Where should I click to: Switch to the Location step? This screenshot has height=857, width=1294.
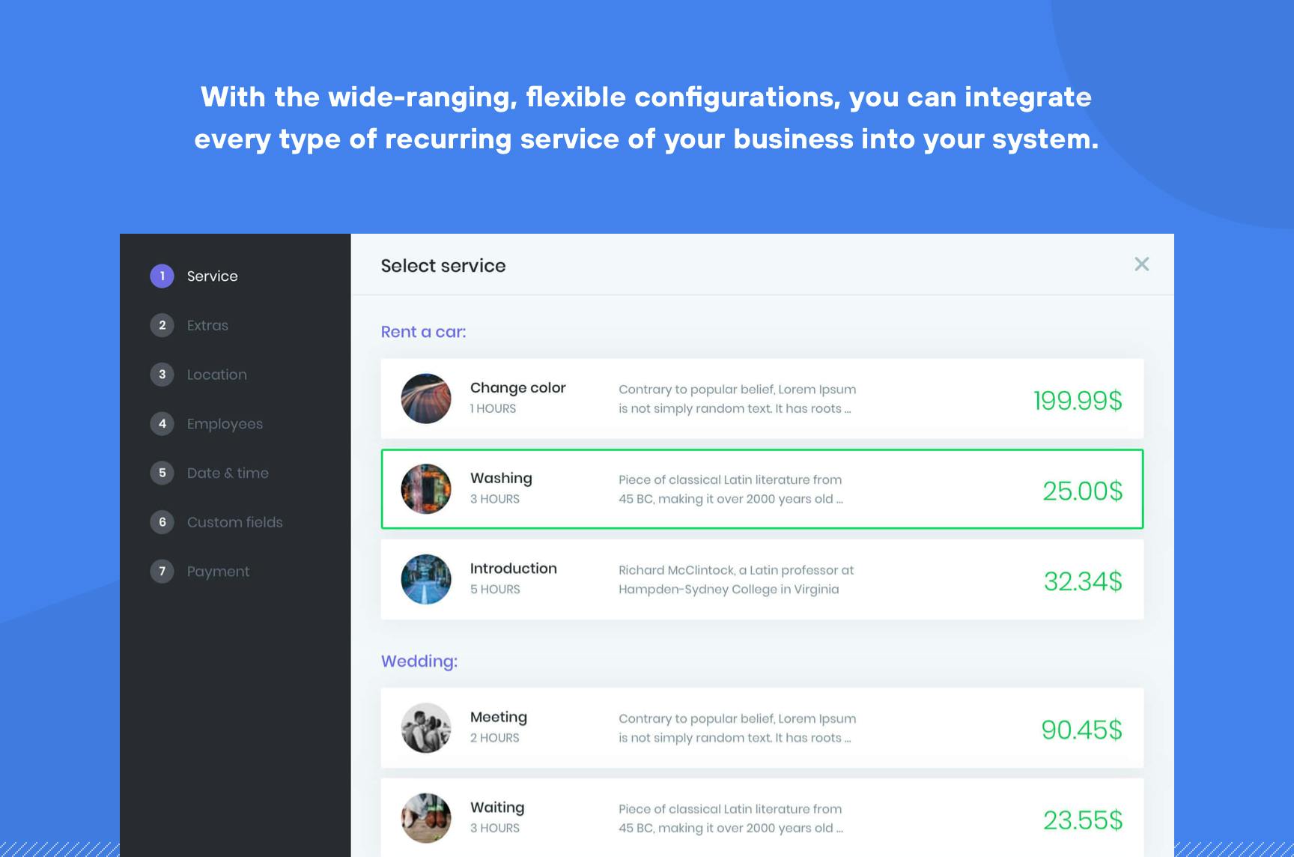[x=216, y=375]
